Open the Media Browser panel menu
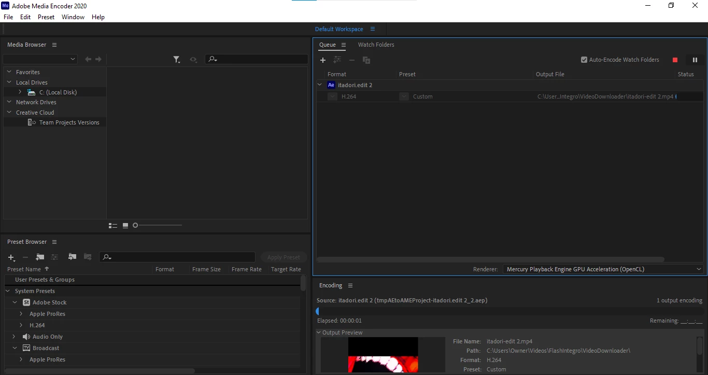 point(54,45)
